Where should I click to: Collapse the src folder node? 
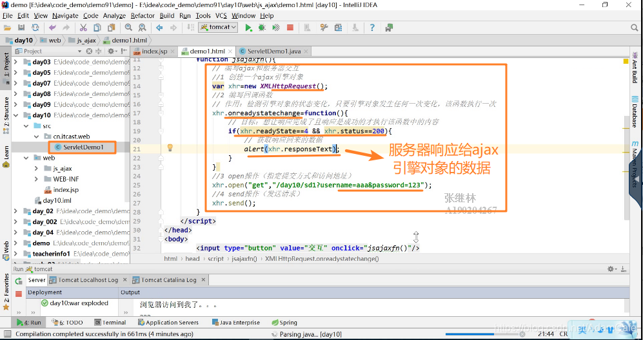pyautogui.click(x=26, y=126)
